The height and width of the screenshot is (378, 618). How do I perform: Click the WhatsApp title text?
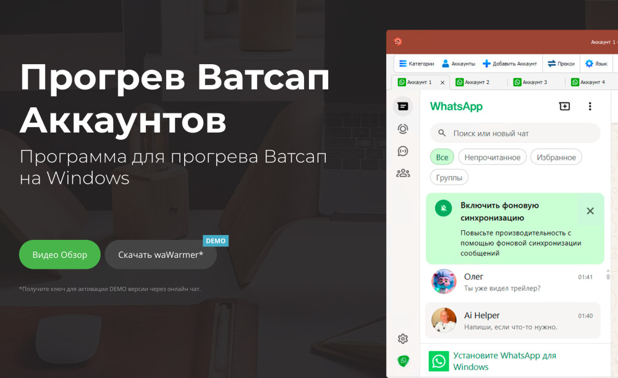point(456,107)
